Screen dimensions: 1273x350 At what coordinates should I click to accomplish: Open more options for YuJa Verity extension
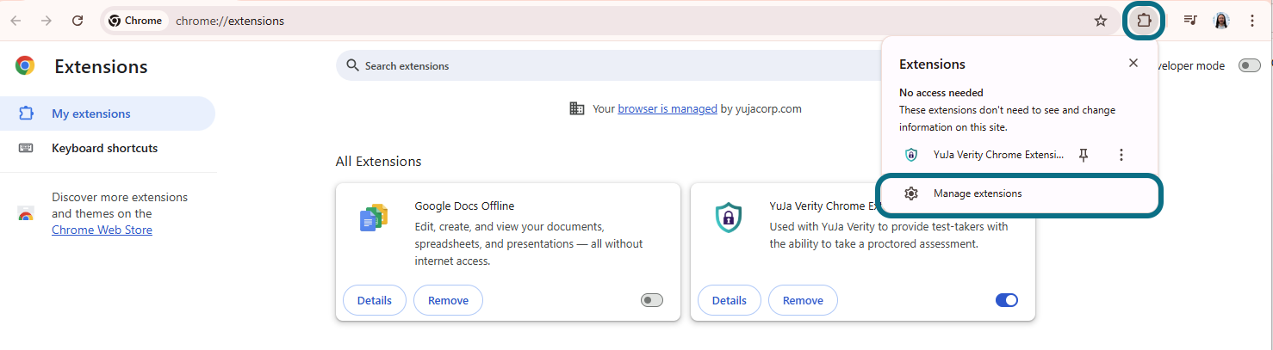point(1121,155)
